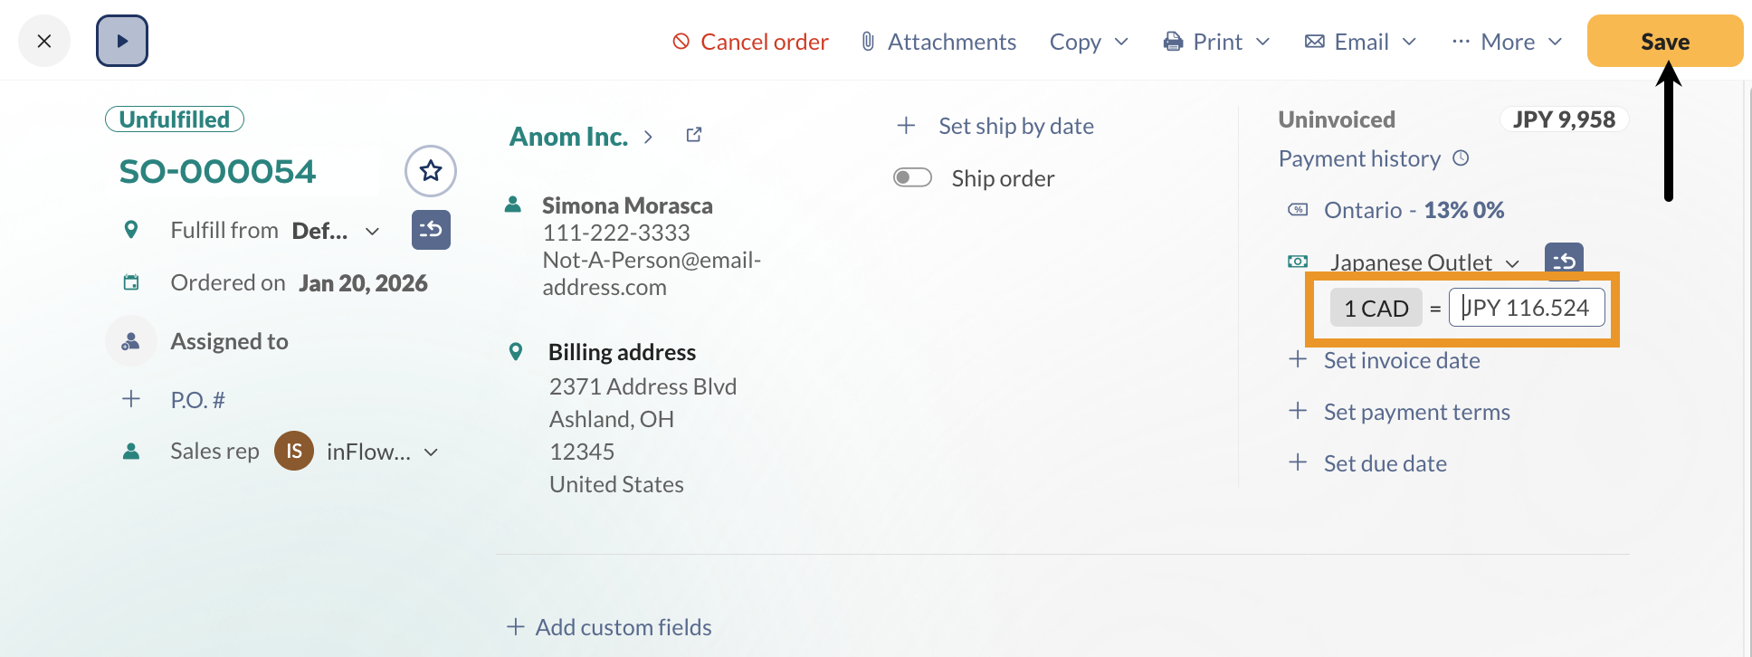Enable the Ship order toggle

pos(912,177)
